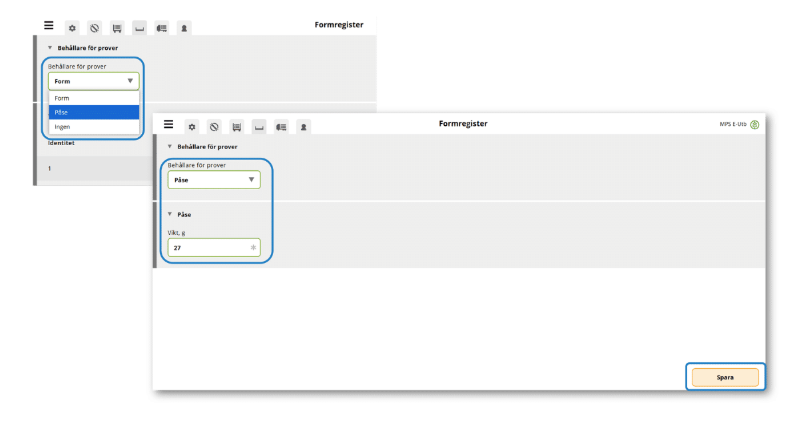Click the dropdown currently showing Form
795x448 pixels.
click(x=94, y=81)
